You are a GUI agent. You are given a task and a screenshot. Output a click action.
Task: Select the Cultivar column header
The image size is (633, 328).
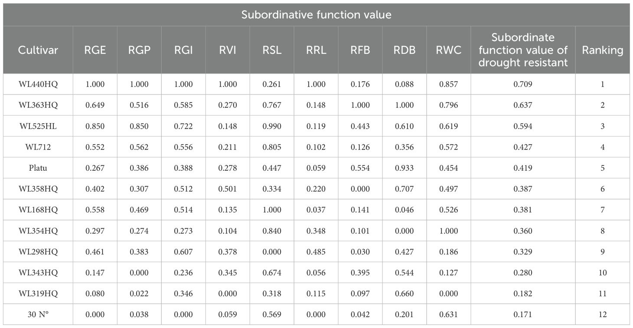[x=38, y=50]
